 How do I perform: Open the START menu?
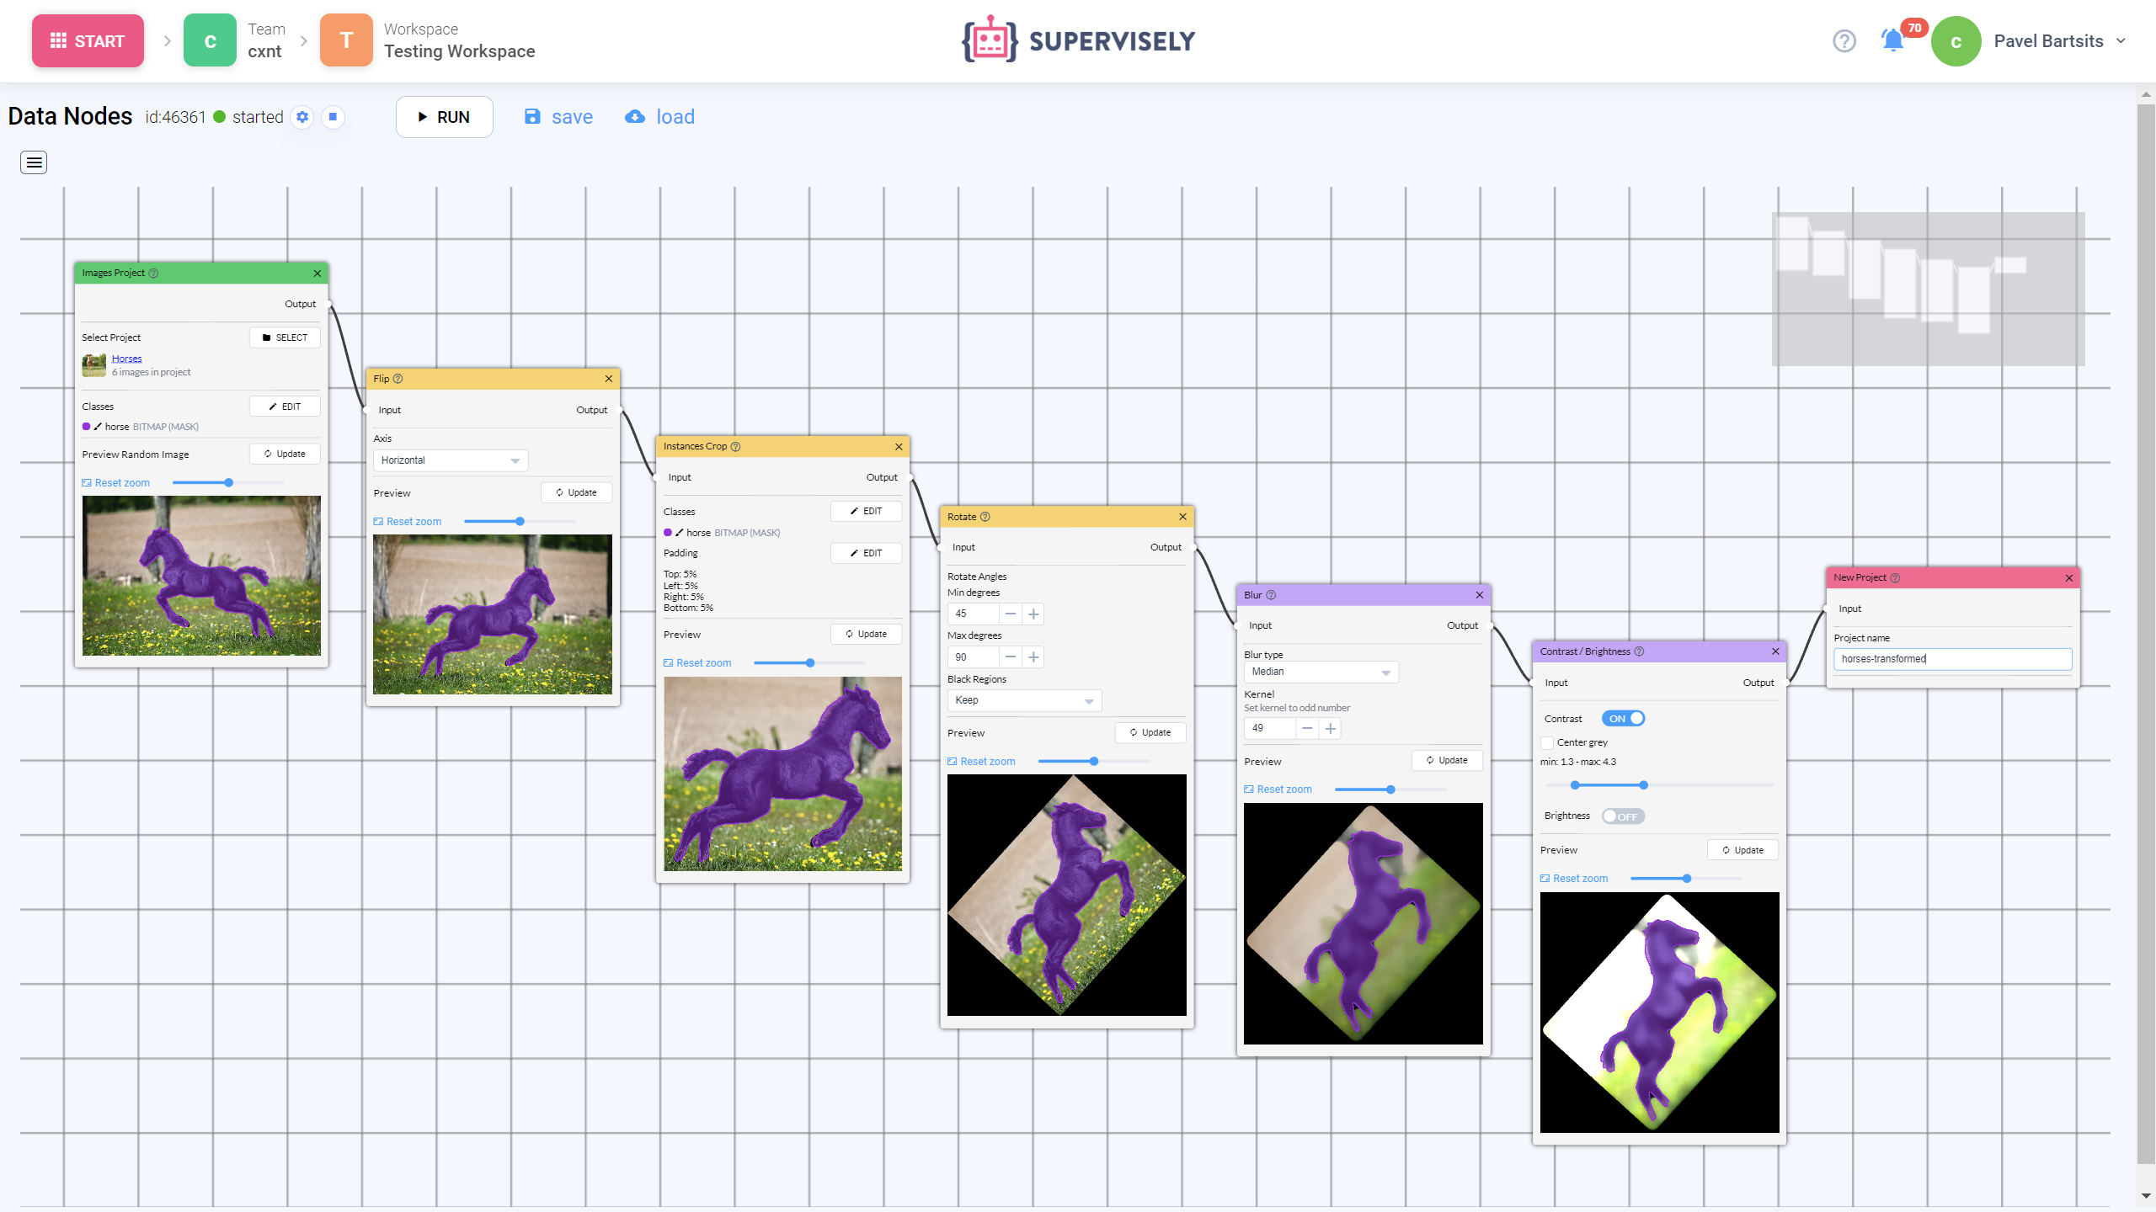(x=87, y=40)
